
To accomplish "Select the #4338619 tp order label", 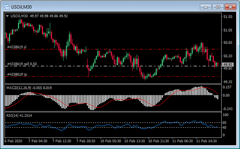I will [x=17, y=74].
